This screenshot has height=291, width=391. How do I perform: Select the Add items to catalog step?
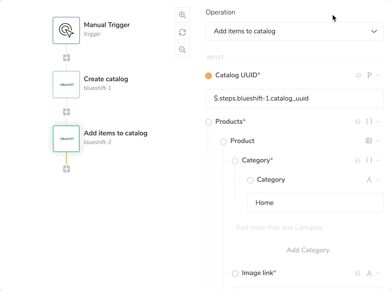point(66,139)
